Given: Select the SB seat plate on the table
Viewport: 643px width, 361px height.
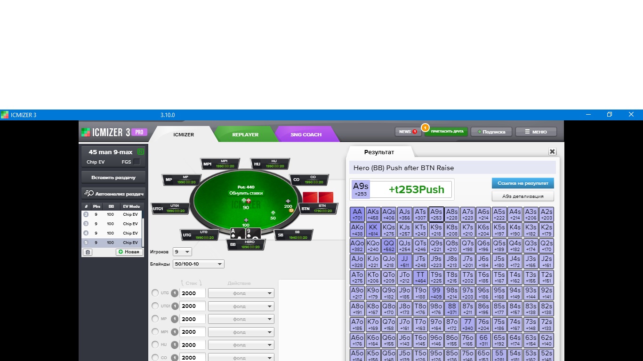Looking at the screenshot, I should [293, 235].
